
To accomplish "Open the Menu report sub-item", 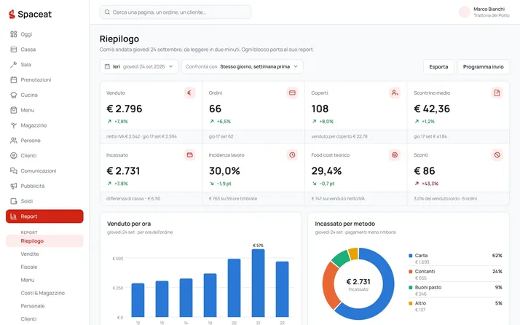I will tap(44, 280).
